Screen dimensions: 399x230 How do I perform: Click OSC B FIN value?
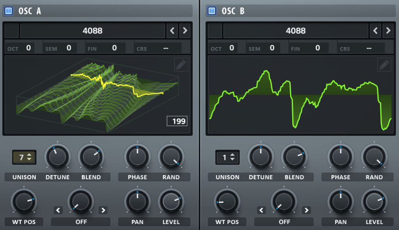point(318,48)
